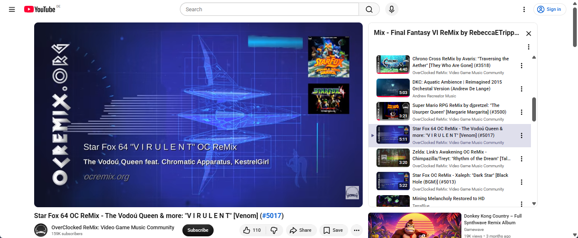Open playlist options menu under Mix title
Viewport: 578px width, 238px height.
pos(528,47)
